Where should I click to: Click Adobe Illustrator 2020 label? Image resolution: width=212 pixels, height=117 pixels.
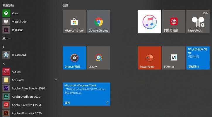pyautogui.click(x=27, y=113)
